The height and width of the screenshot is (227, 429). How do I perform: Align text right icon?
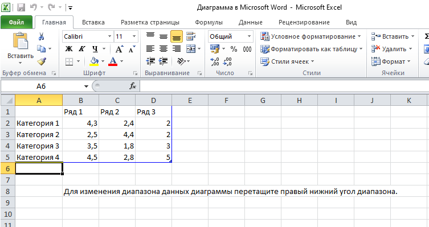177,49
